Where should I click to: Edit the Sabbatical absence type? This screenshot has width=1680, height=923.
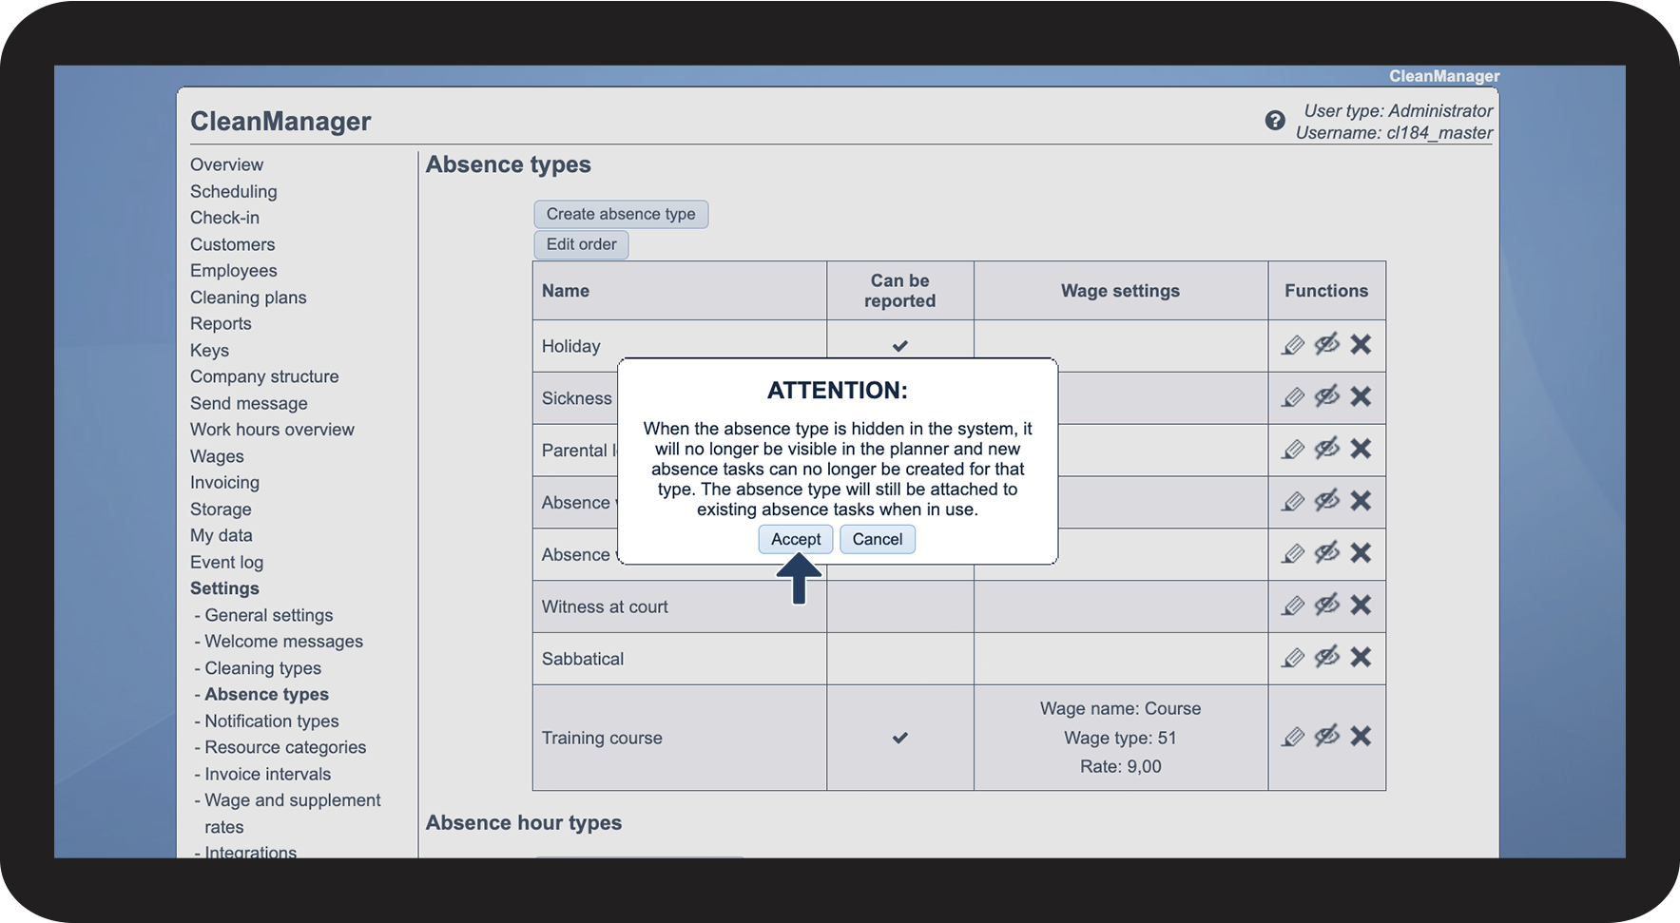click(1293, 658)
